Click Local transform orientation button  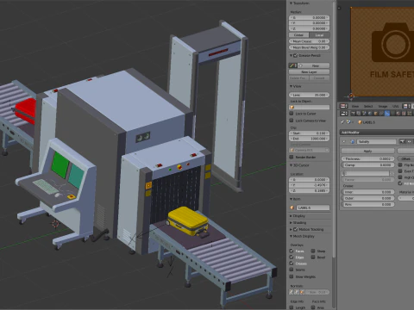(319, 34)
